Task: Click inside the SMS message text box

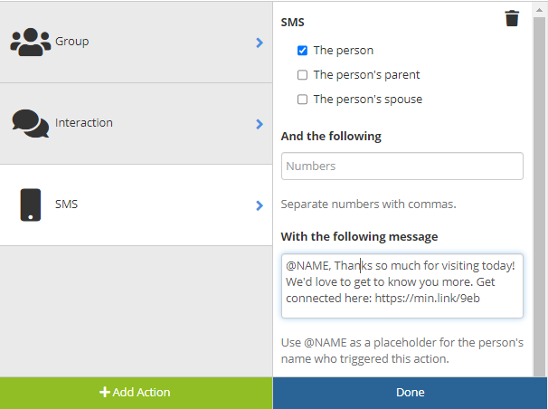Action: coord(402,286)
